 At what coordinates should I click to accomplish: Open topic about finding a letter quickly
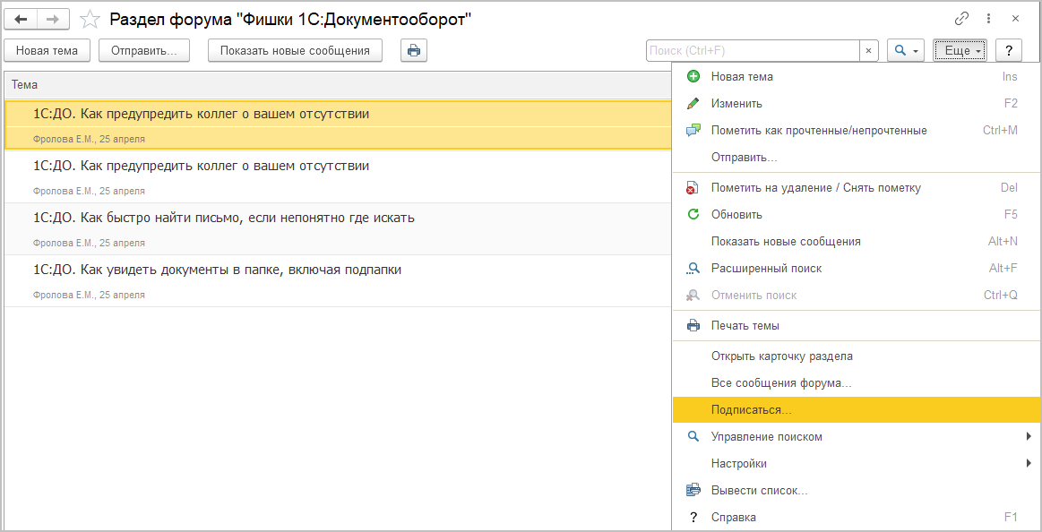coord(224,218)
